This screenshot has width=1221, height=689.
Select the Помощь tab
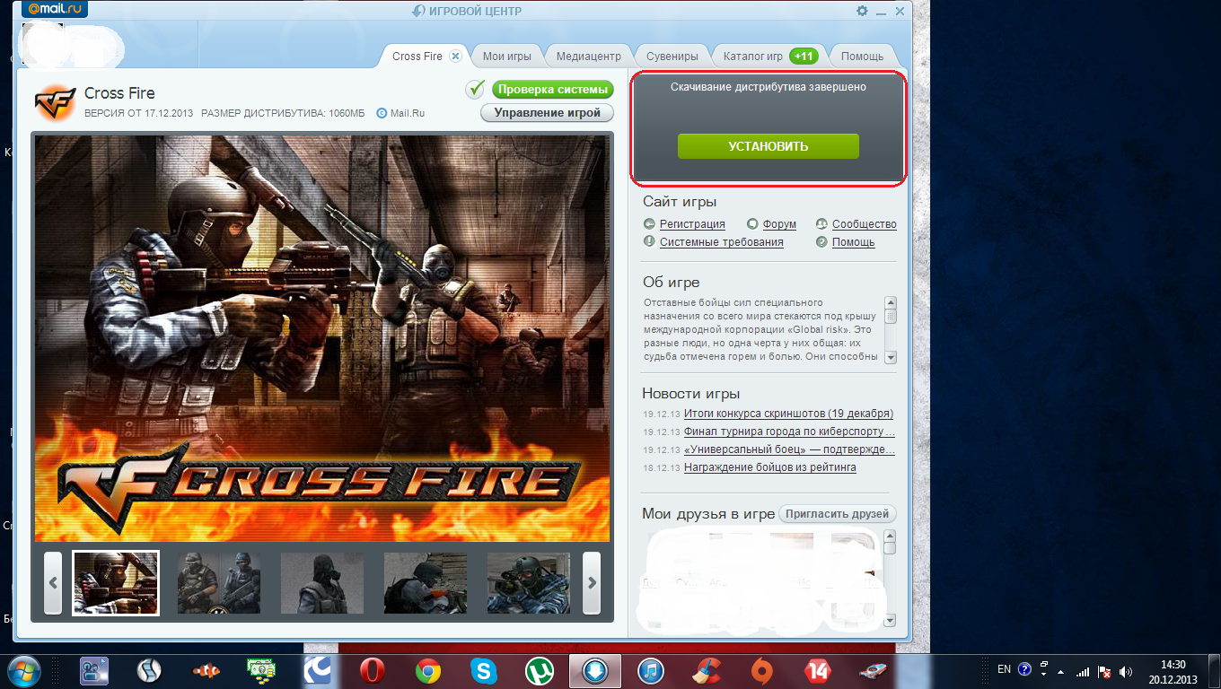863,56
